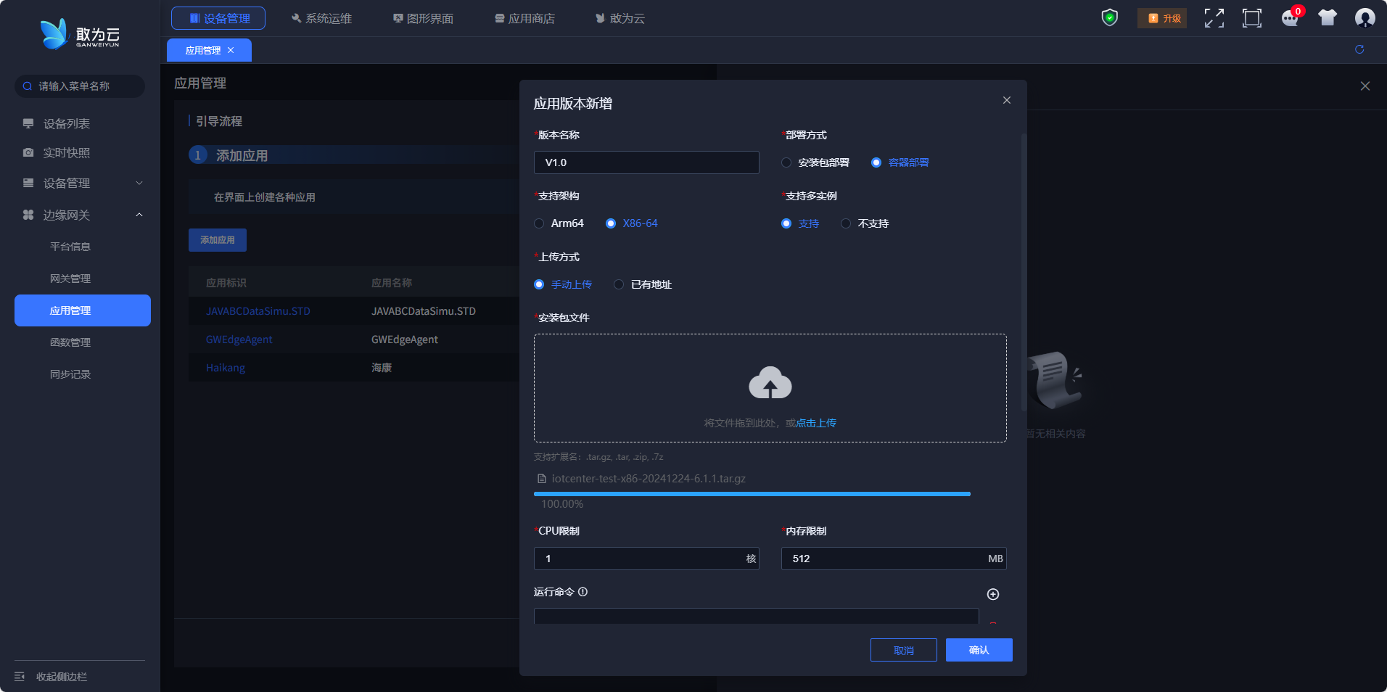
Task: Open the 系统运维 top menu
Action: [x=321, y=18]
